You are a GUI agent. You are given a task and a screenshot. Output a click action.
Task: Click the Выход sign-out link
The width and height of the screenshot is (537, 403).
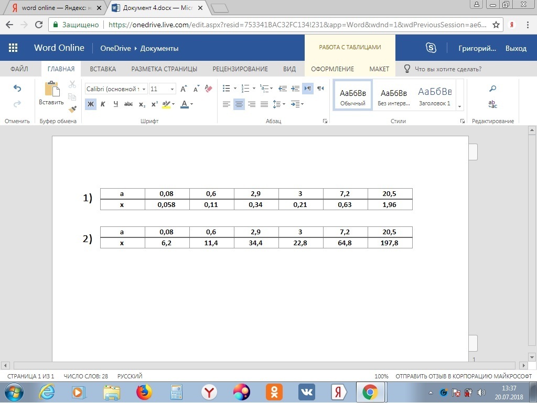click(x=516, y=48)
